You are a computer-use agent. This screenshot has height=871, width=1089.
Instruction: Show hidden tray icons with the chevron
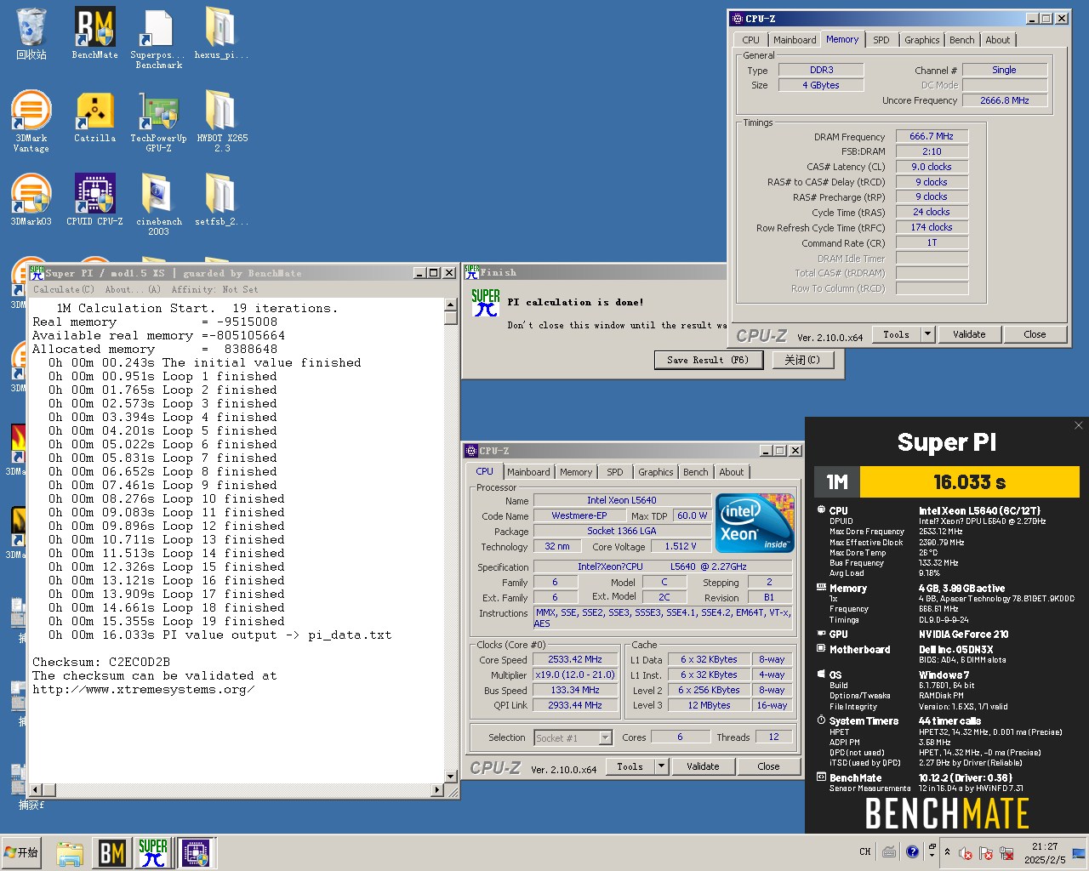(947, 851)
